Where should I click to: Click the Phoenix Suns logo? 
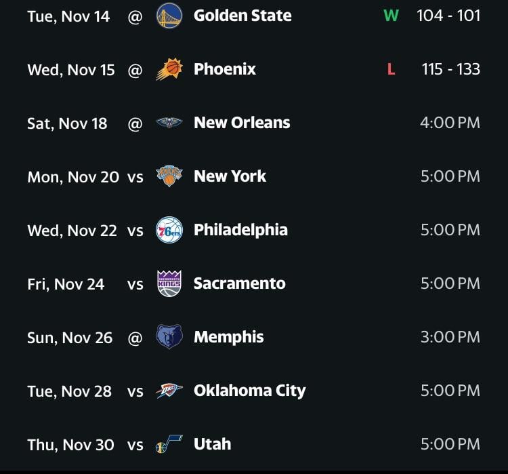pyautogui.click(x=169, y=69)
